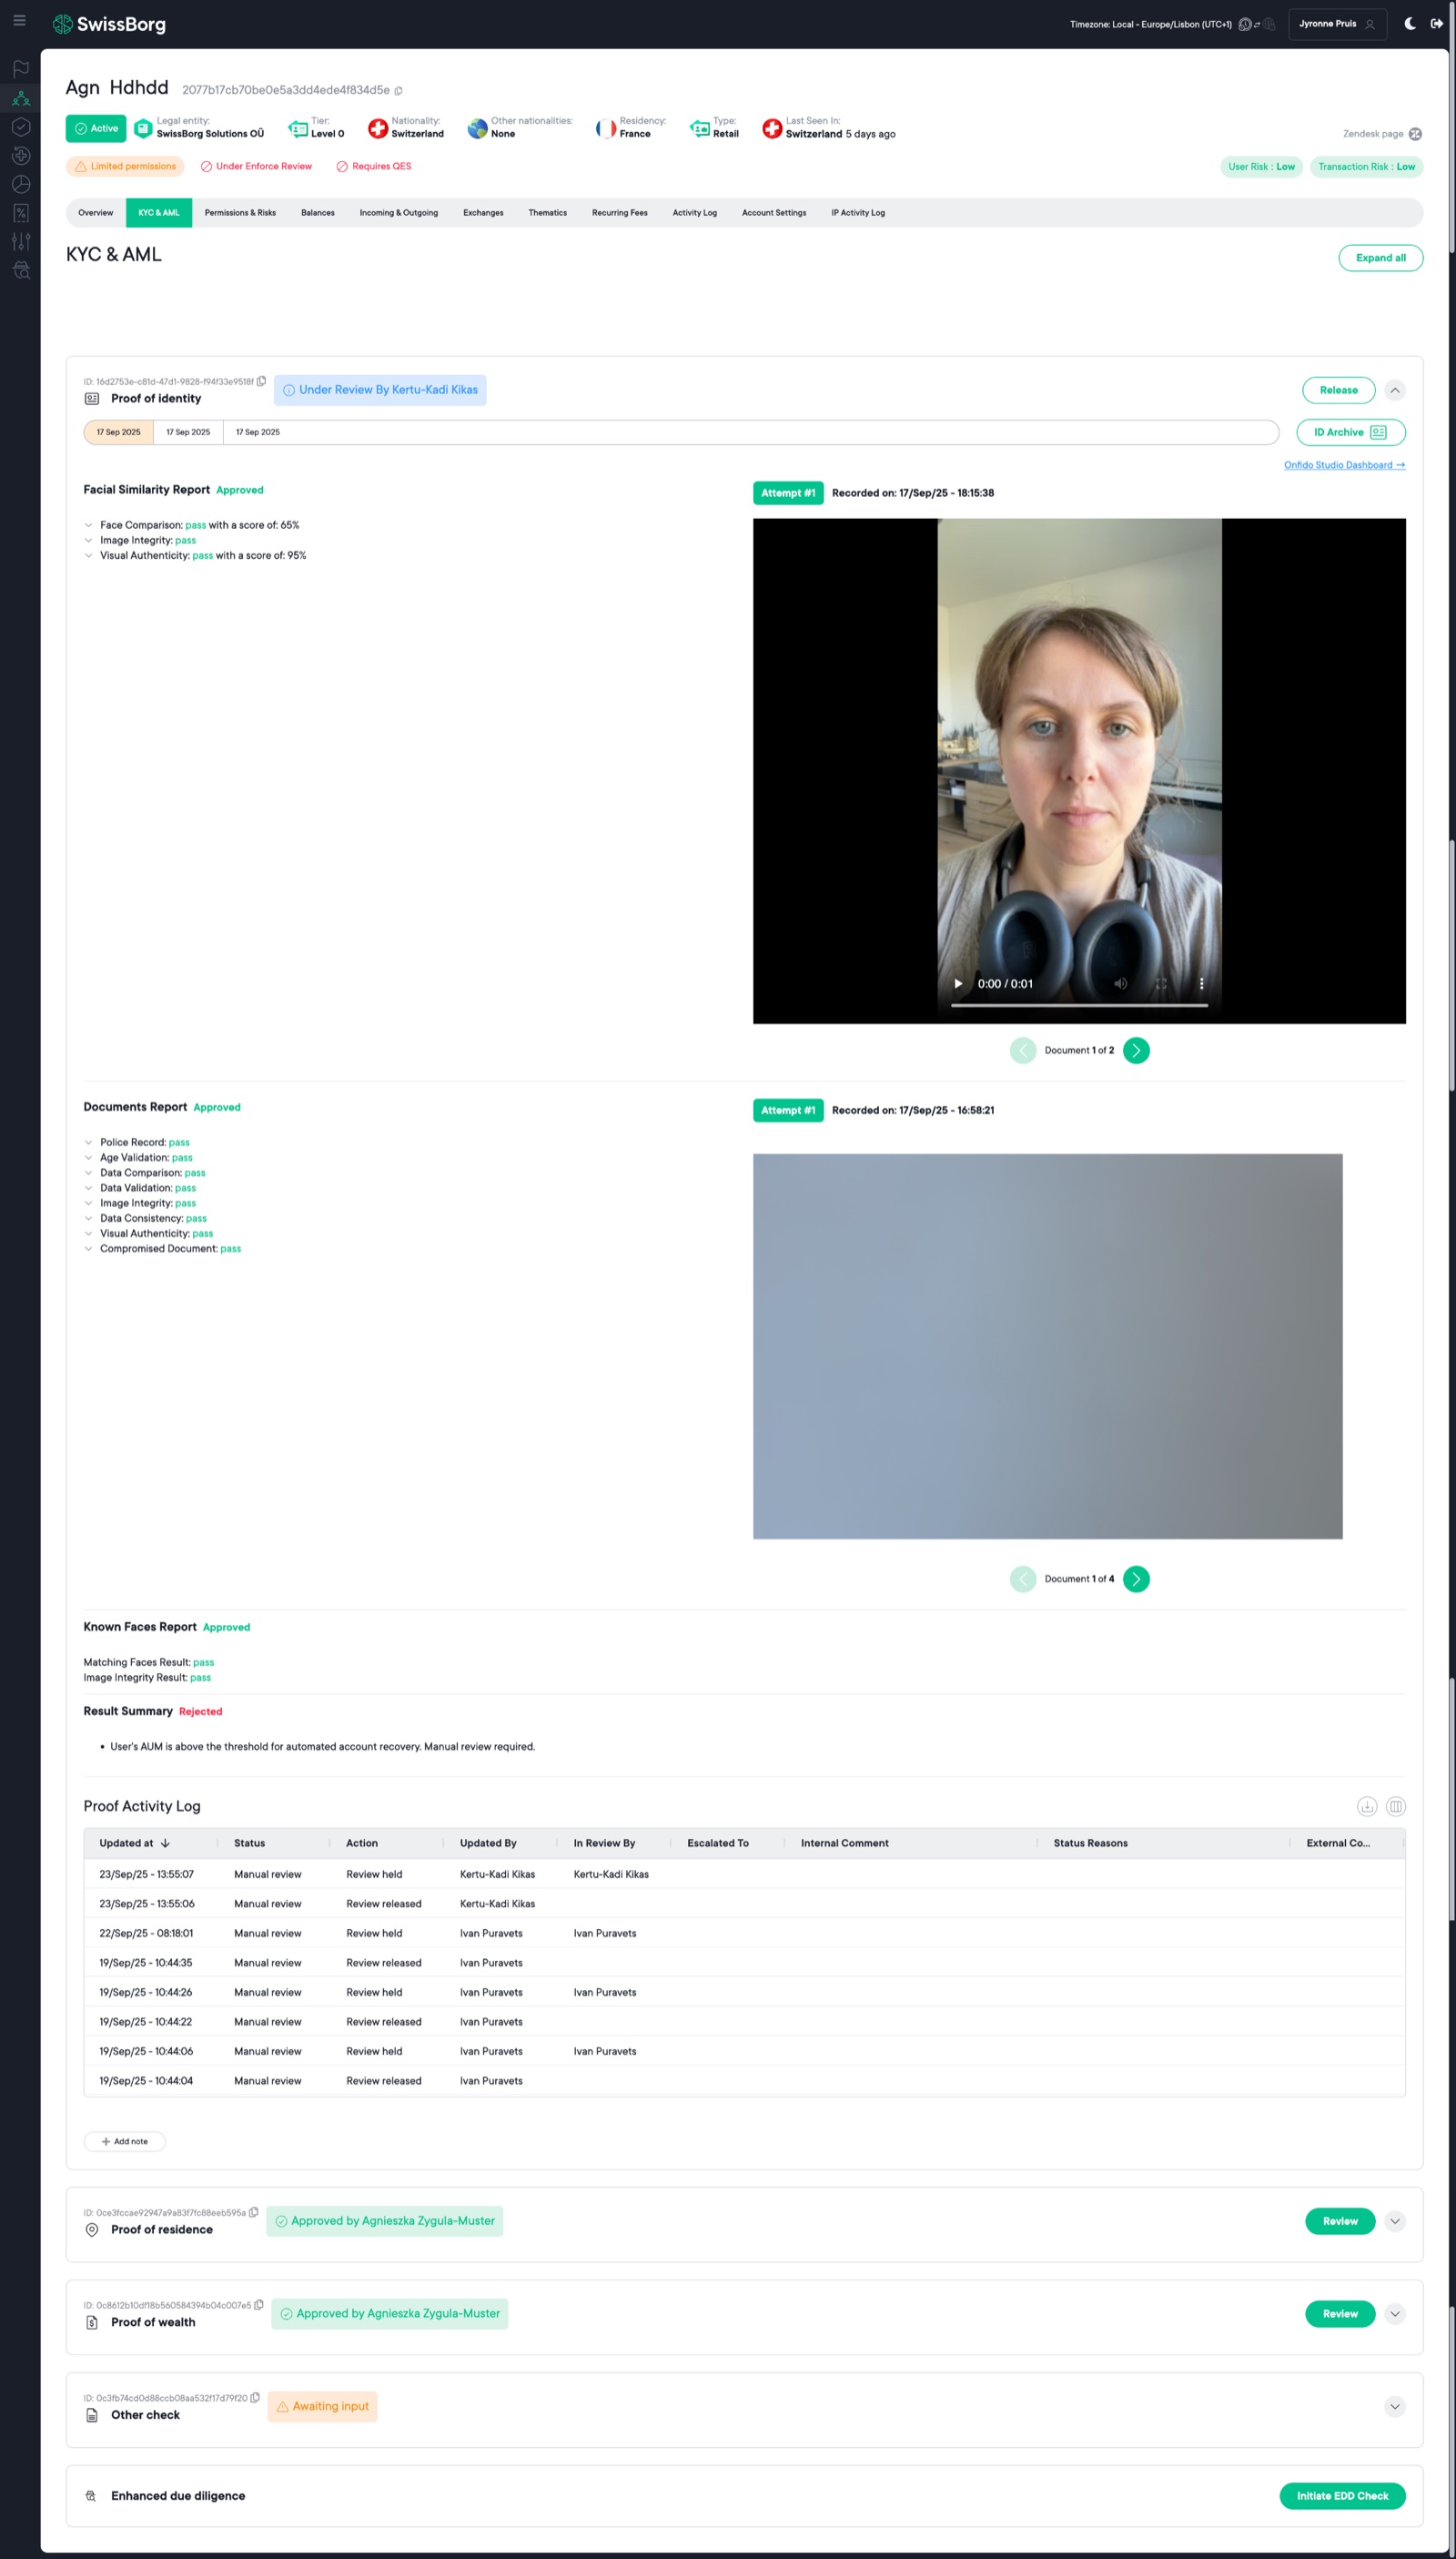Click the Release button
1456x2559 pixels.
tap(1338, 391)
